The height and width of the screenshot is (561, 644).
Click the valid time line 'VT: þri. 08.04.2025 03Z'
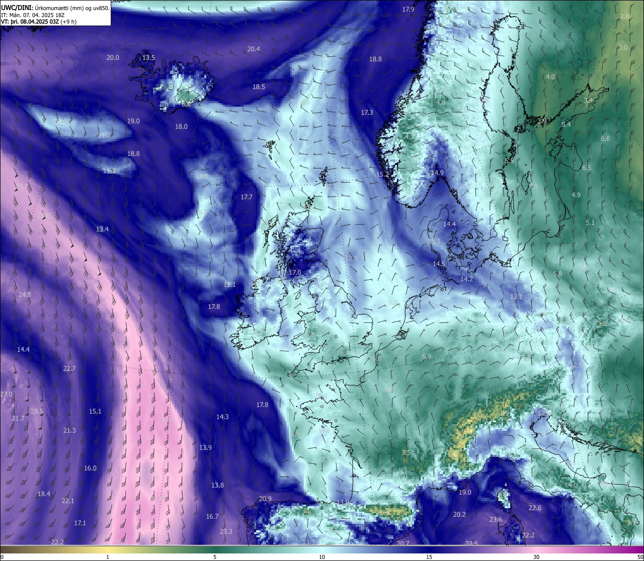tap(31, 22)
